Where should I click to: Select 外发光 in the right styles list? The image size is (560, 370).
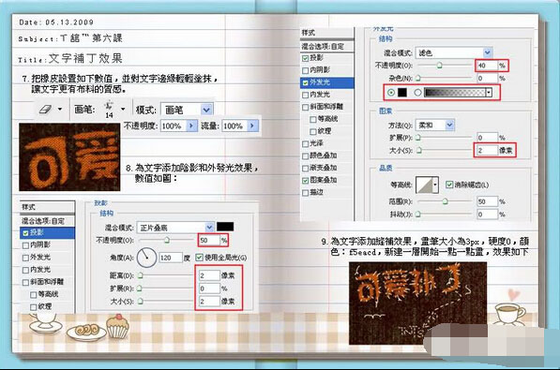click(x=327, y=82)
